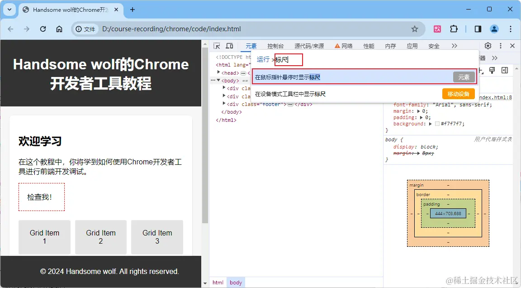Open the Chrome three-dot menu
The height and width of the screenshot is (288, 521).
511,29
